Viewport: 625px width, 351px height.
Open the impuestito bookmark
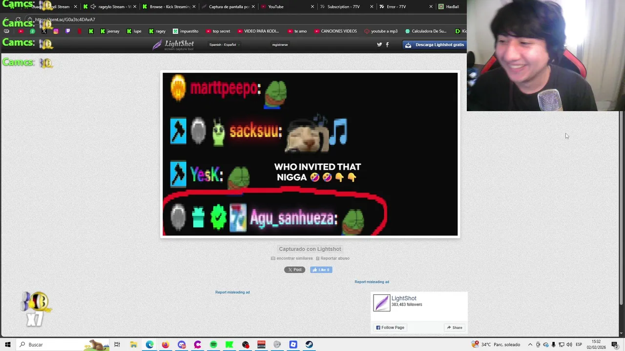tap(186, 31)
